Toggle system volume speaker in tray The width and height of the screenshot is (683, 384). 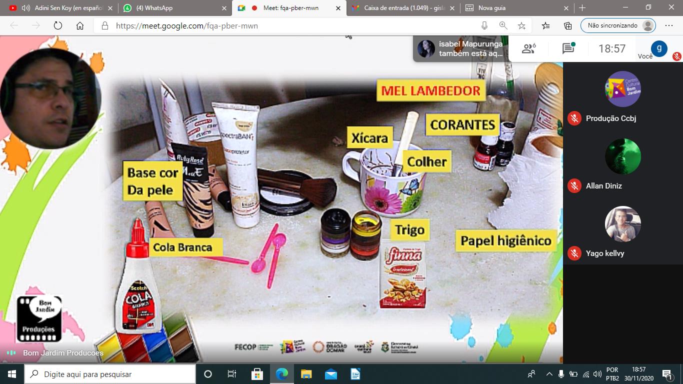click(x=597, y=374)
